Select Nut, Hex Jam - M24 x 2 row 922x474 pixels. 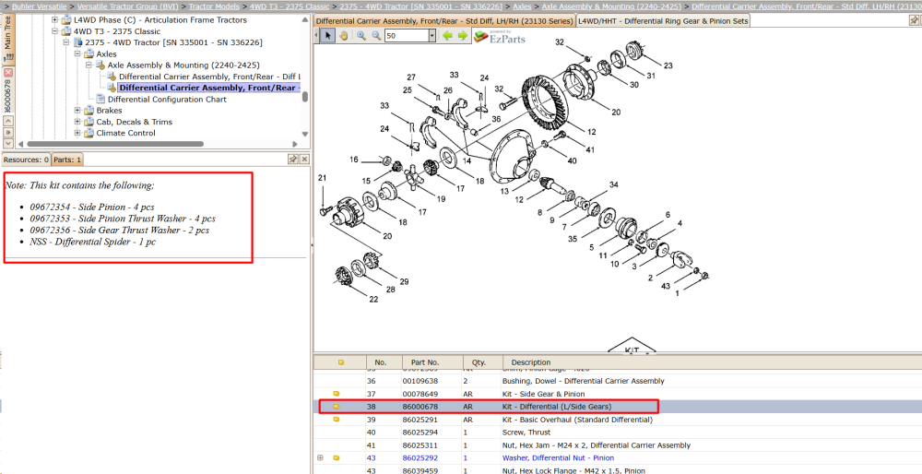[618, 445]
